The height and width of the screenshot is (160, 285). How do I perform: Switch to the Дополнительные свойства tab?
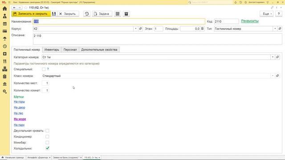(x=99, y=49)
